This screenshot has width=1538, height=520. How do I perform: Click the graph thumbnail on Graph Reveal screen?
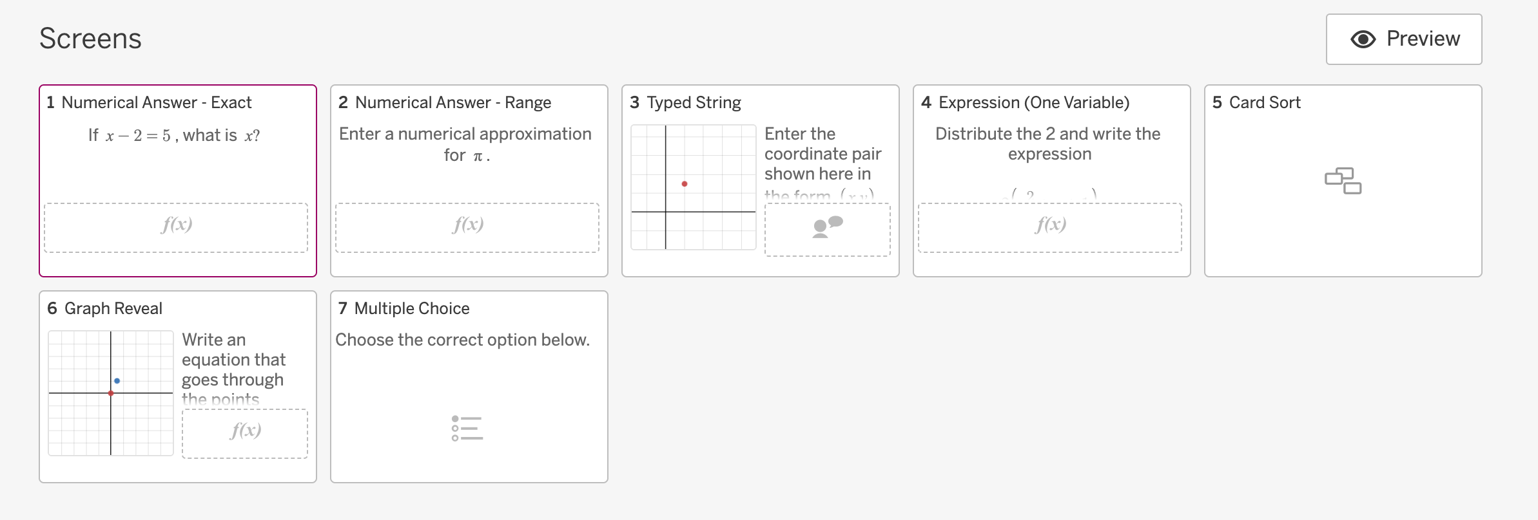click(111, 393)
